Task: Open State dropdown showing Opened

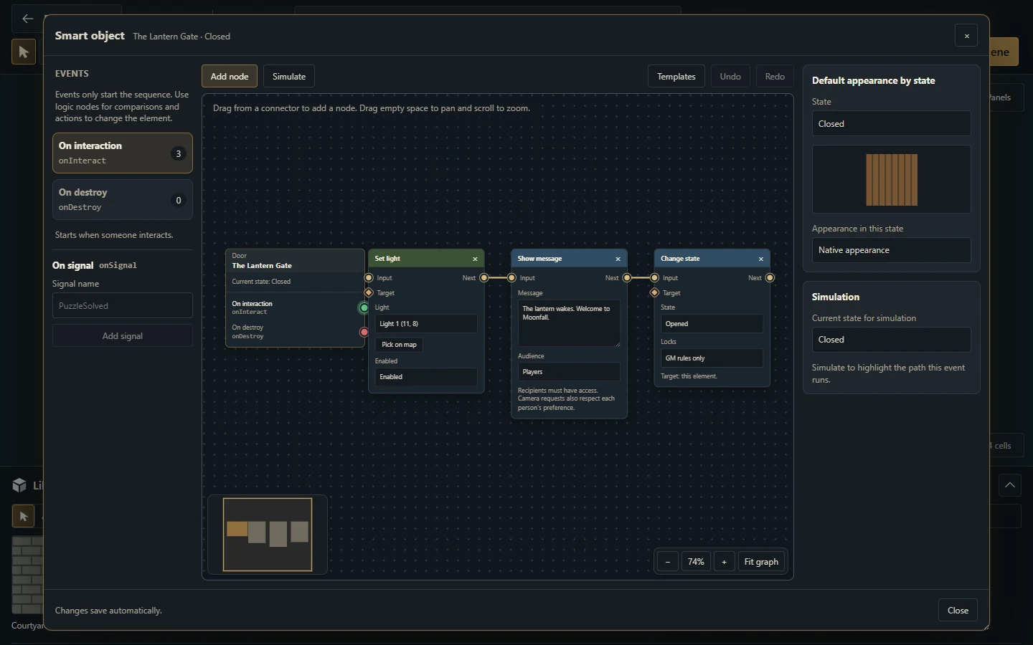Action: [712, 324]
